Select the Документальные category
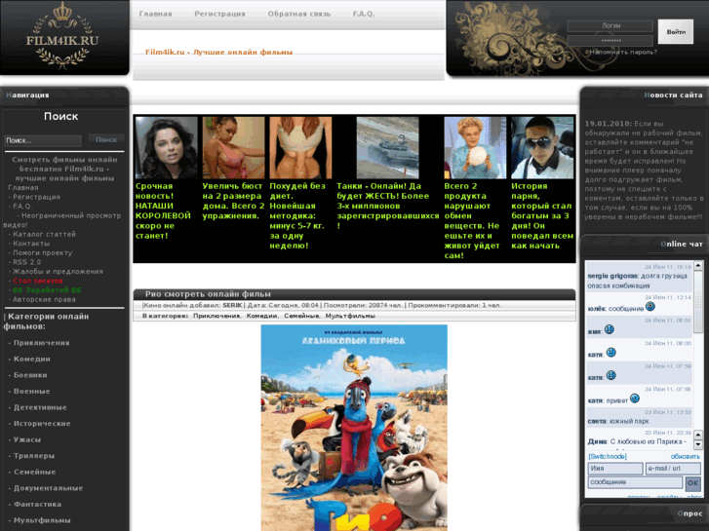 pyautogui.click(x=48, y=488)
